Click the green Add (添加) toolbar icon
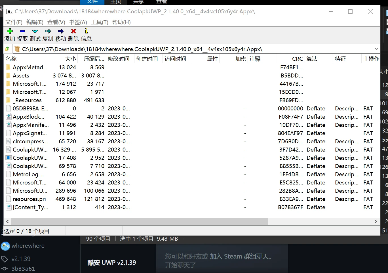Viewport: 388px width, 273px height. (10, 31)
